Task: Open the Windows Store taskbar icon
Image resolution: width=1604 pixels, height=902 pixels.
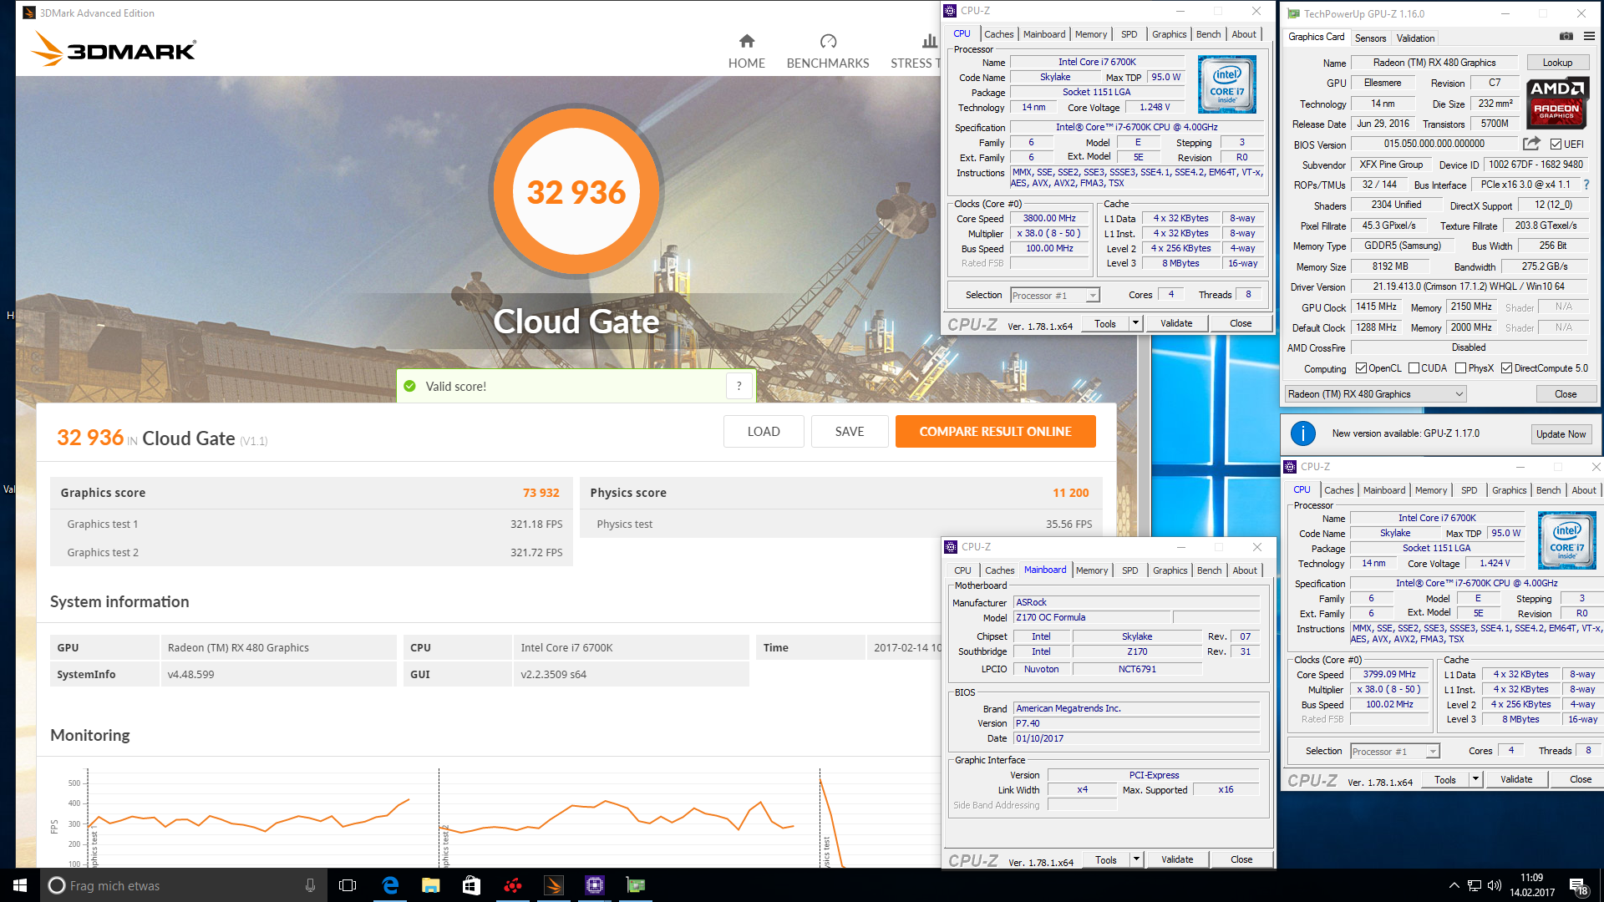Action: click(471, 885)
